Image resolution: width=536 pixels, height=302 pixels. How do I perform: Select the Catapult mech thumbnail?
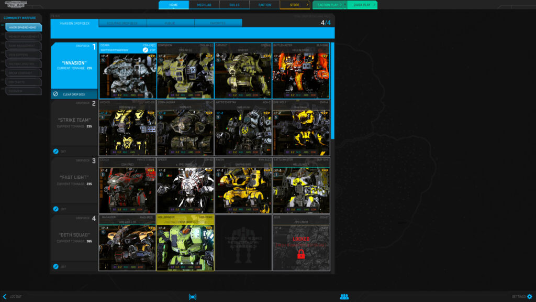tap(243, 75)
